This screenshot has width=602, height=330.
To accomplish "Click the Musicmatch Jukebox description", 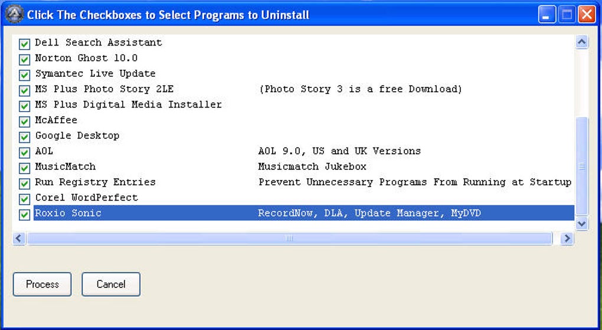I will [x=312, y=166].
